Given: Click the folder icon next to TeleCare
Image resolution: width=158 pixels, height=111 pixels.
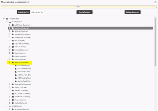Looking at the screenshot, I should (13, 90).
